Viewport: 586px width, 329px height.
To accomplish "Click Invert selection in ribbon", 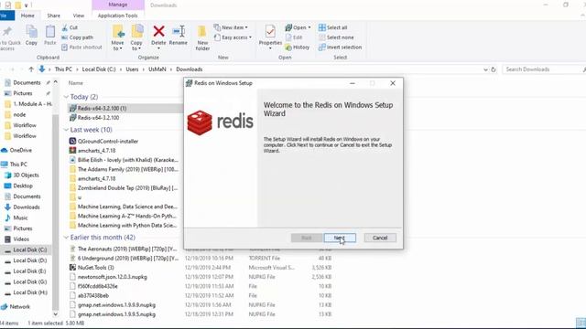I will [x=340, y=47].
